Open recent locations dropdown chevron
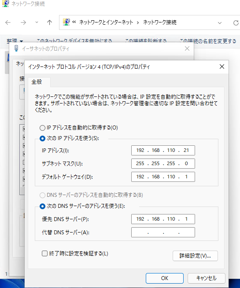240x288 pixels. pos(37,22)
